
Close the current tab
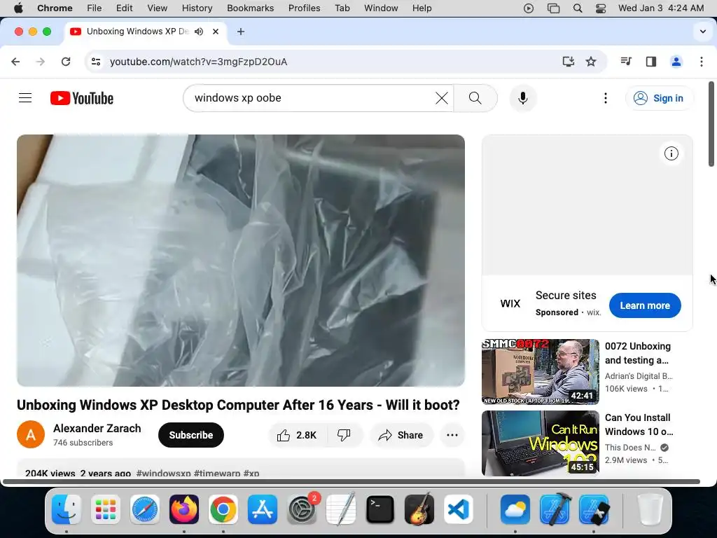[x=216, y=32]
